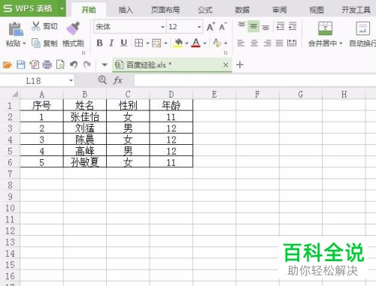
Task: Switch to the 审阅 ribbon tab
Action: (x=279, y=10)
